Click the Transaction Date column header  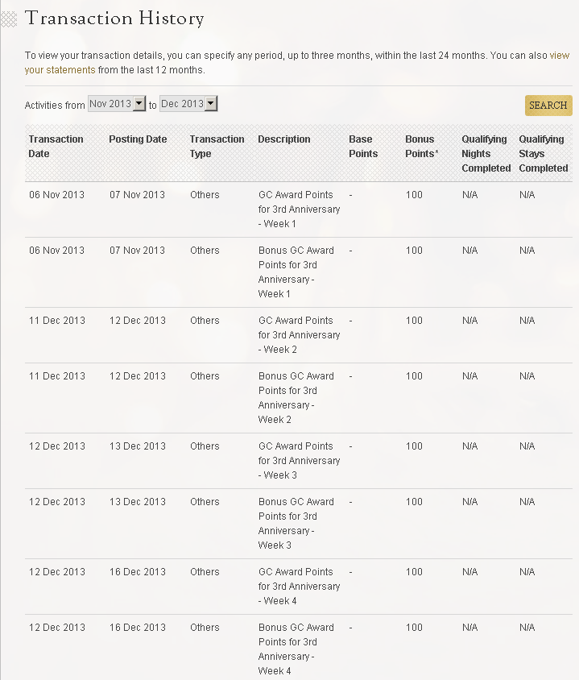click(x=56, y=146)
